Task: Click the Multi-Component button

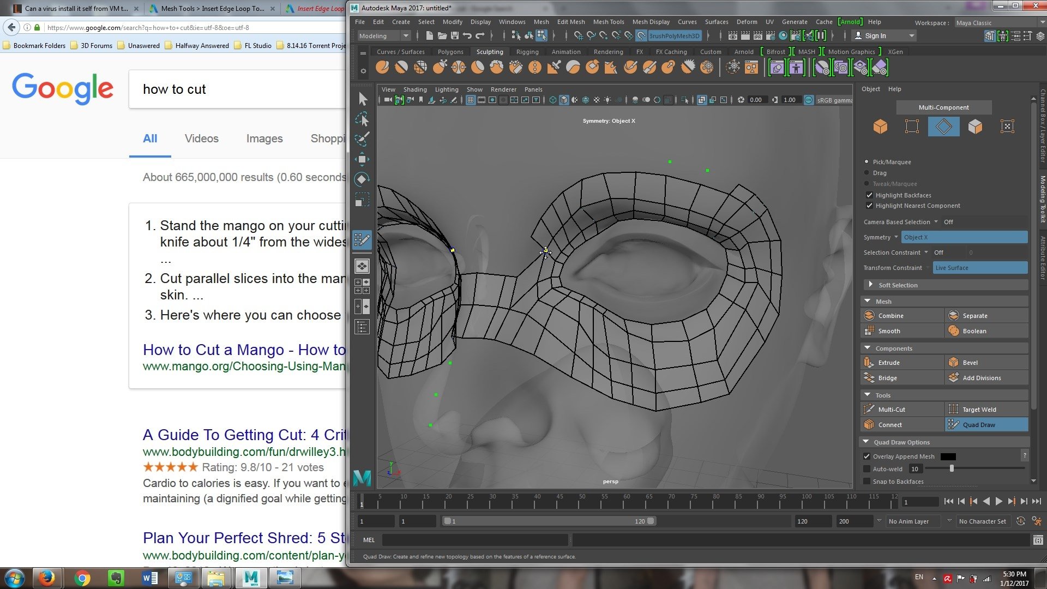Action: (x=943, y=107)
